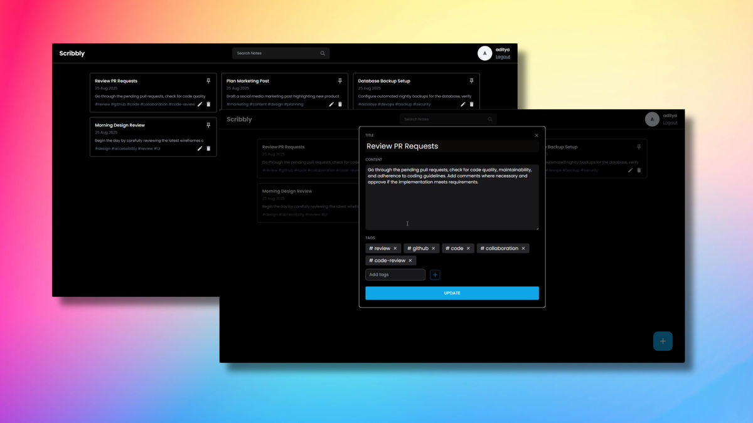Viewport: 753px width, 423px height.
Task: Click the UPDATE button
Action: point(452,293)
